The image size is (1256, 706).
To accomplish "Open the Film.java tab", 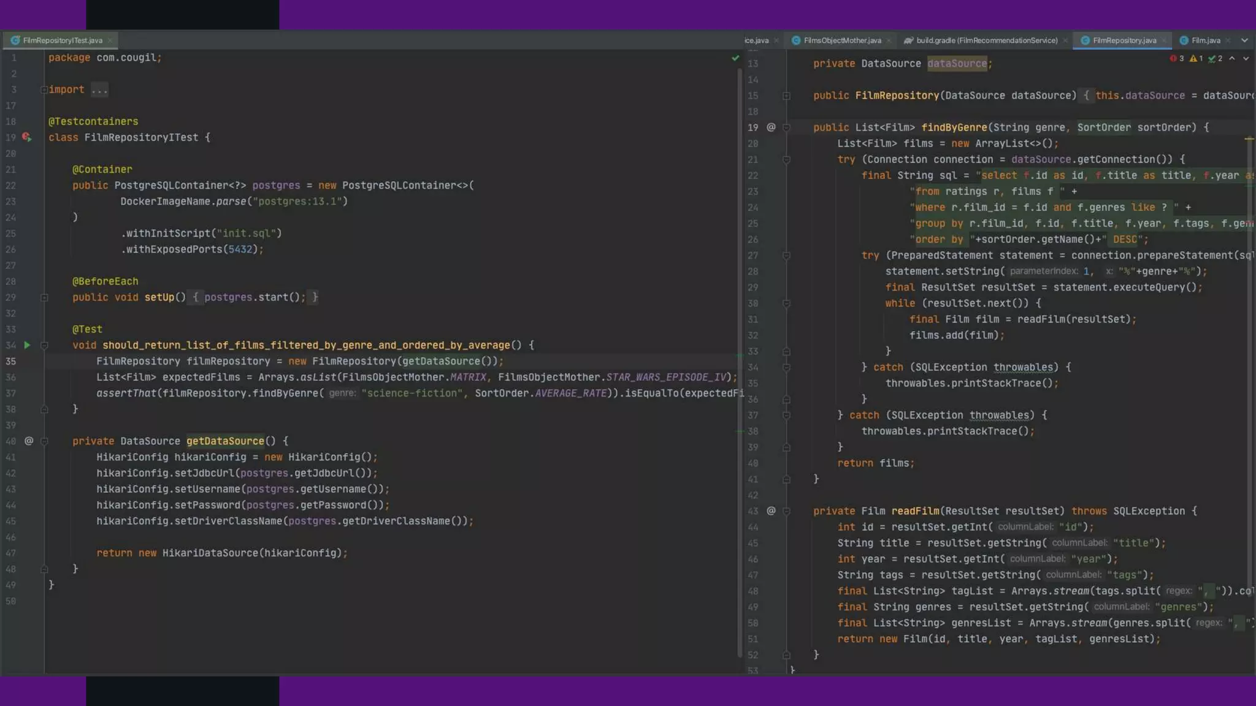I will [x=1205, y=40].
